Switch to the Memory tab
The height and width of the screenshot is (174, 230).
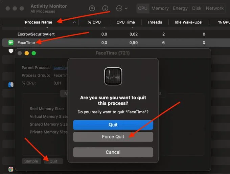pyautogui.click(x=160, y=8)
